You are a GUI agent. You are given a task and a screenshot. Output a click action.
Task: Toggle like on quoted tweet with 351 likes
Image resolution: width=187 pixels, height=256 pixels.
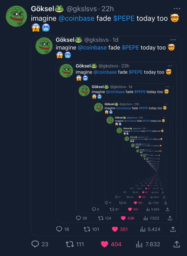tap(115, 229)
